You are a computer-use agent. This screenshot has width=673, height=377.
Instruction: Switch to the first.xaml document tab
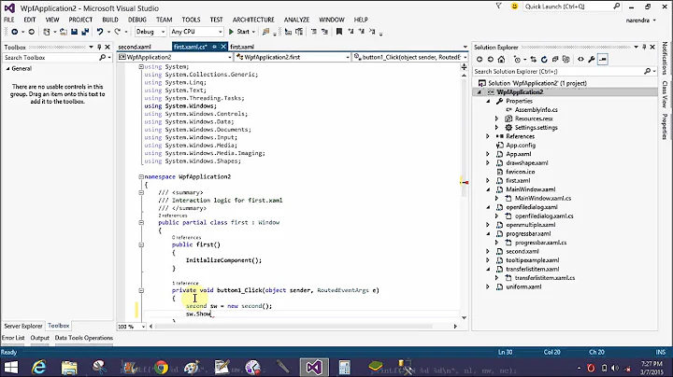click(242, 47)
